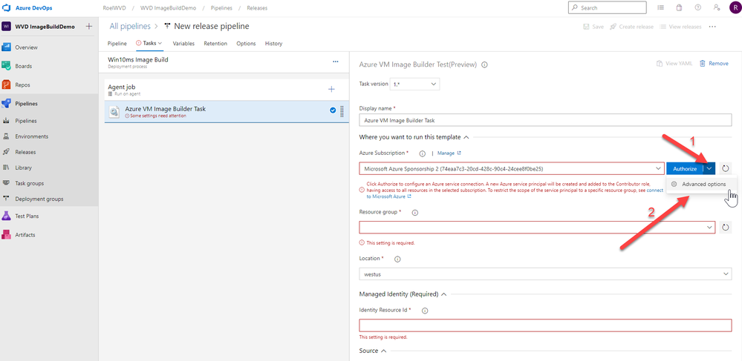The height and width of the screenshot is (361, 742).
Task: Click Create release button
Action: coord(631,27)
